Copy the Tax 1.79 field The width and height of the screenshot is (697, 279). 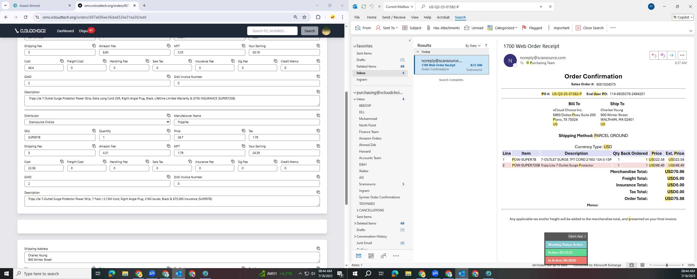pos(318,131)
